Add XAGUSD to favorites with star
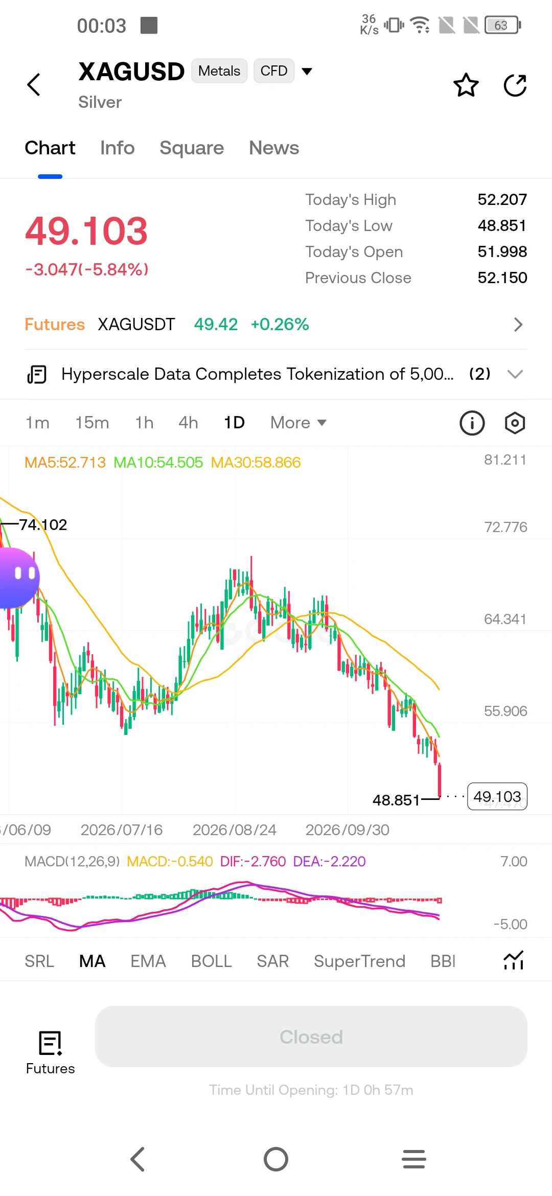 466,85
